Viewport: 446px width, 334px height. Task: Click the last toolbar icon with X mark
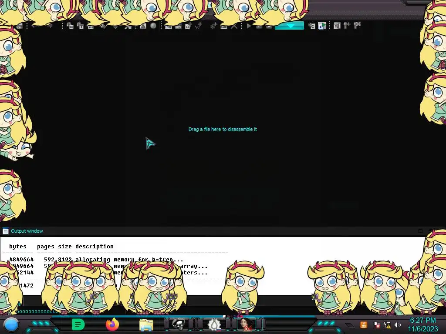[357, 25]
